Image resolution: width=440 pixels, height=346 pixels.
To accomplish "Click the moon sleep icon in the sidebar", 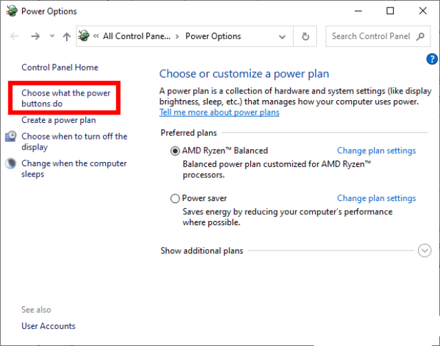I will coord(11,163).
